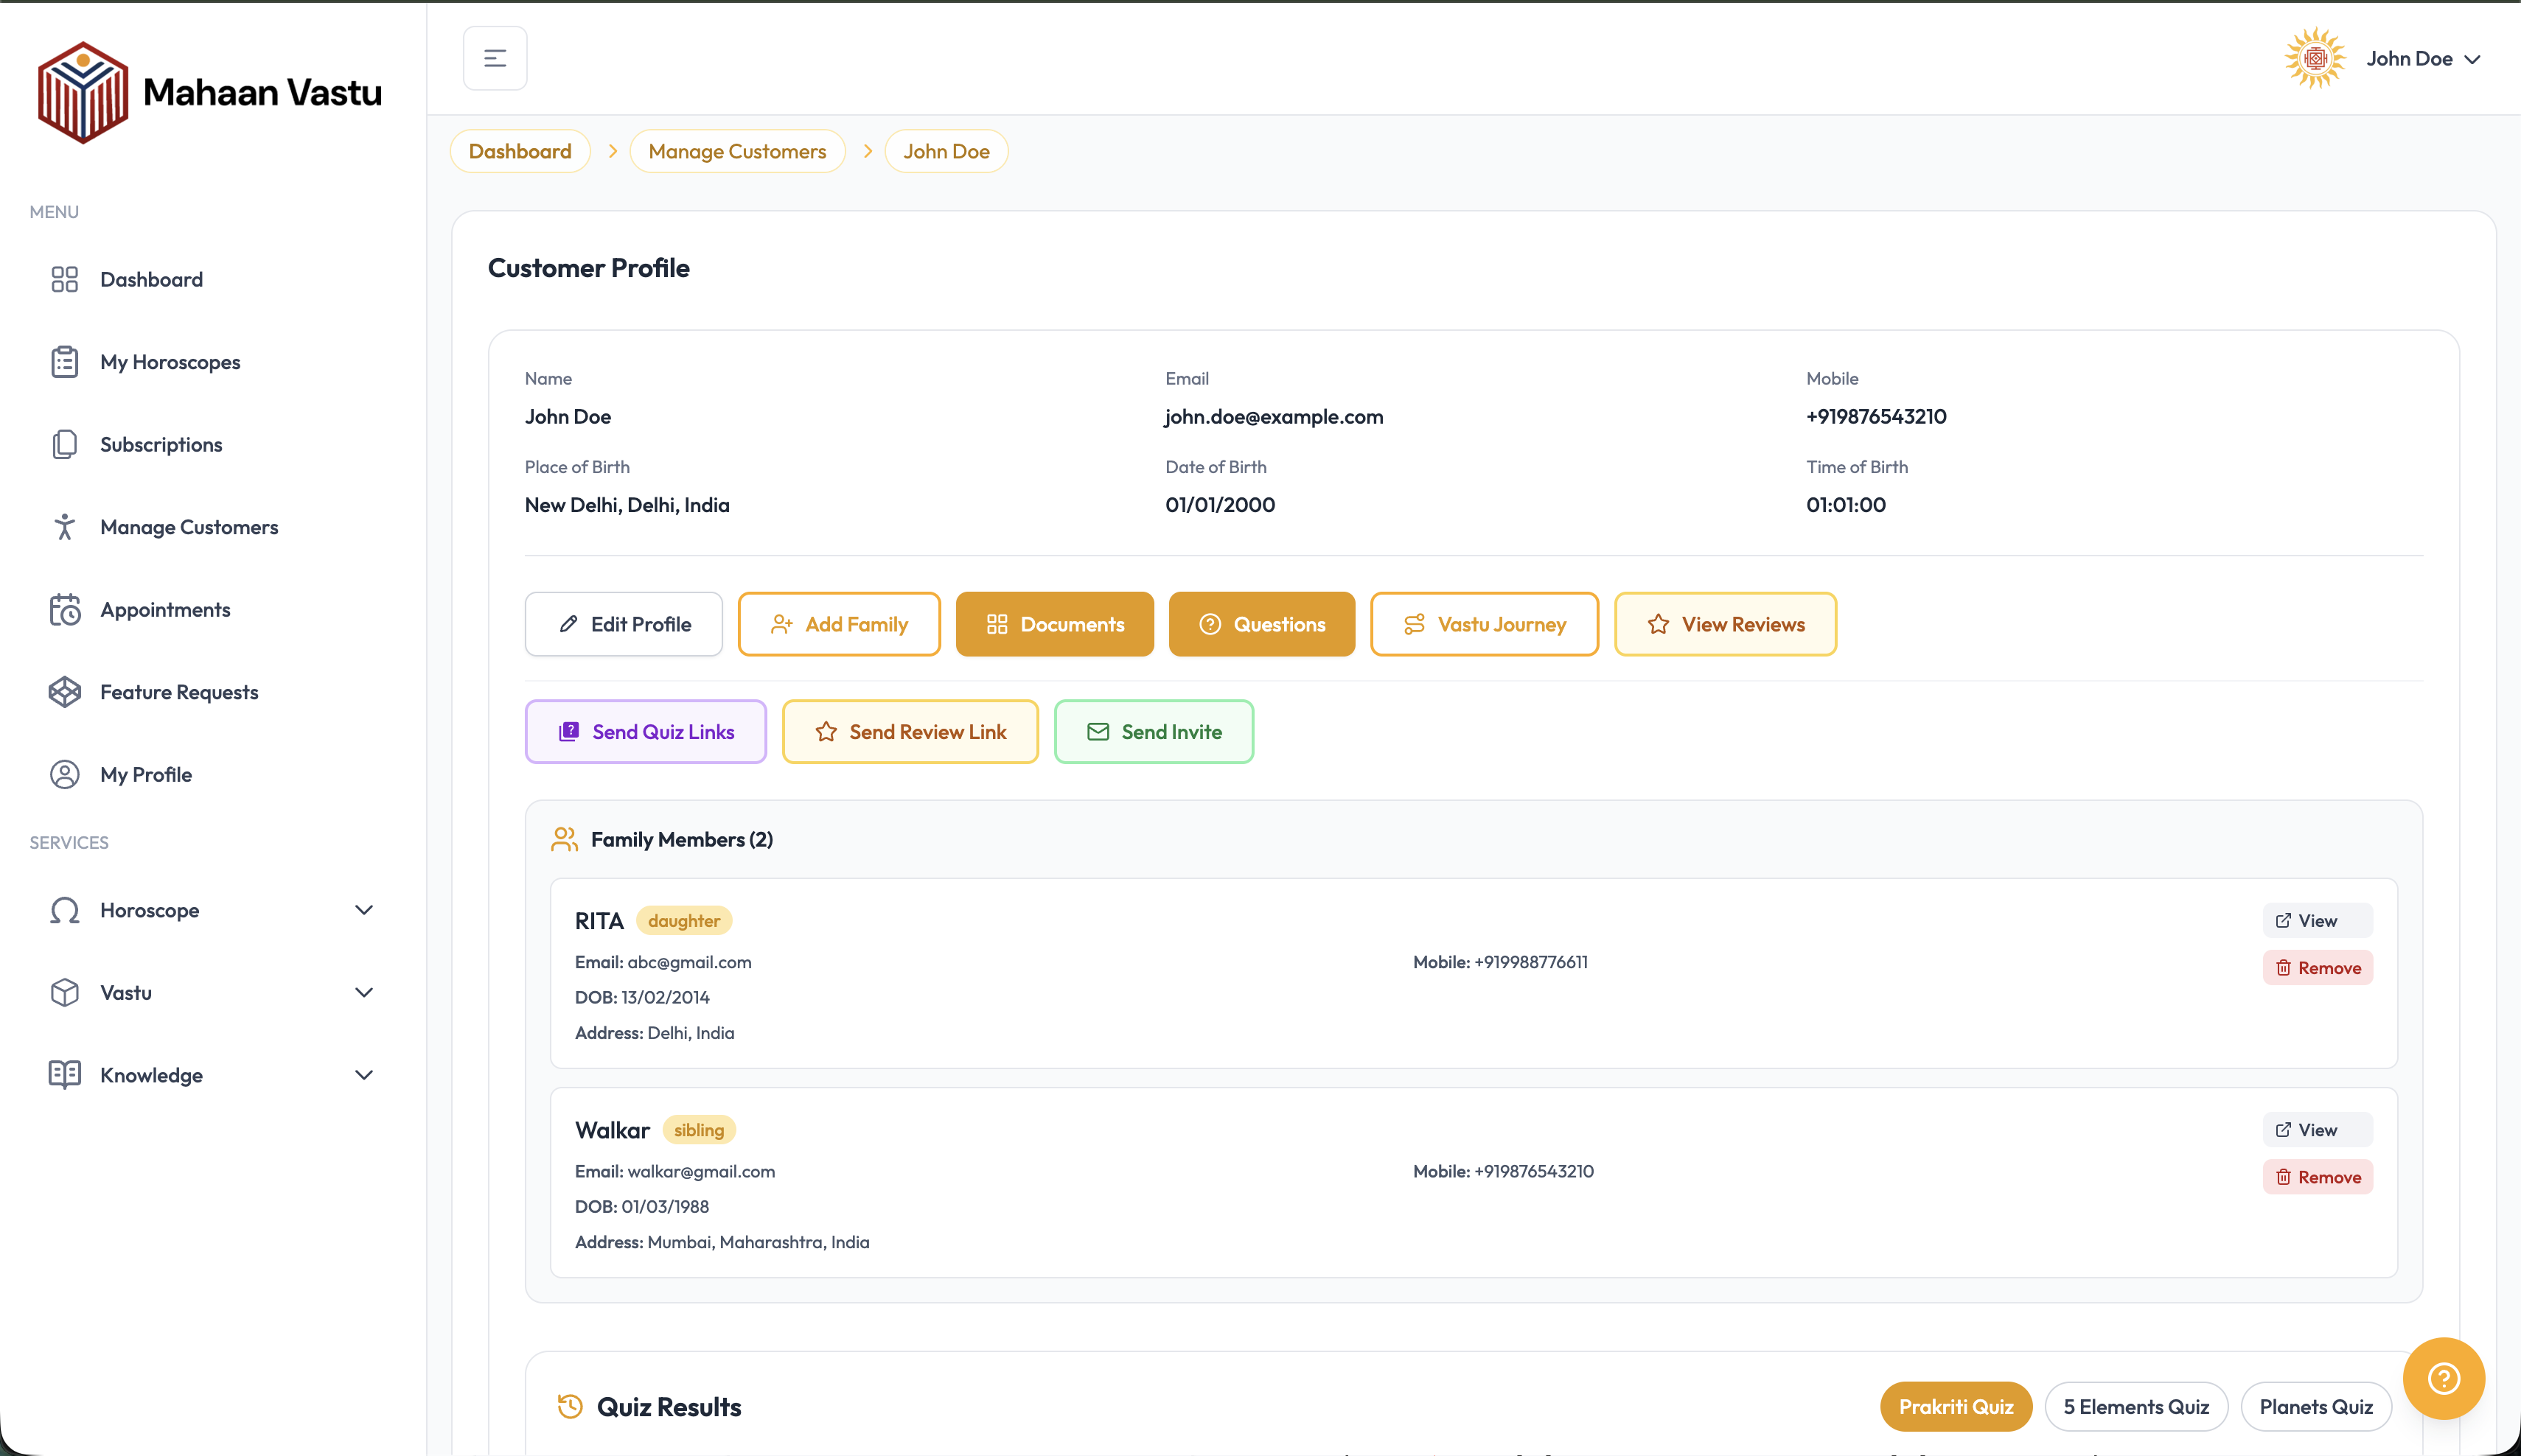Click the My Profile user circle icon
The image size is (2521, 1456).
pyautogui.click(x=65, y=774)
